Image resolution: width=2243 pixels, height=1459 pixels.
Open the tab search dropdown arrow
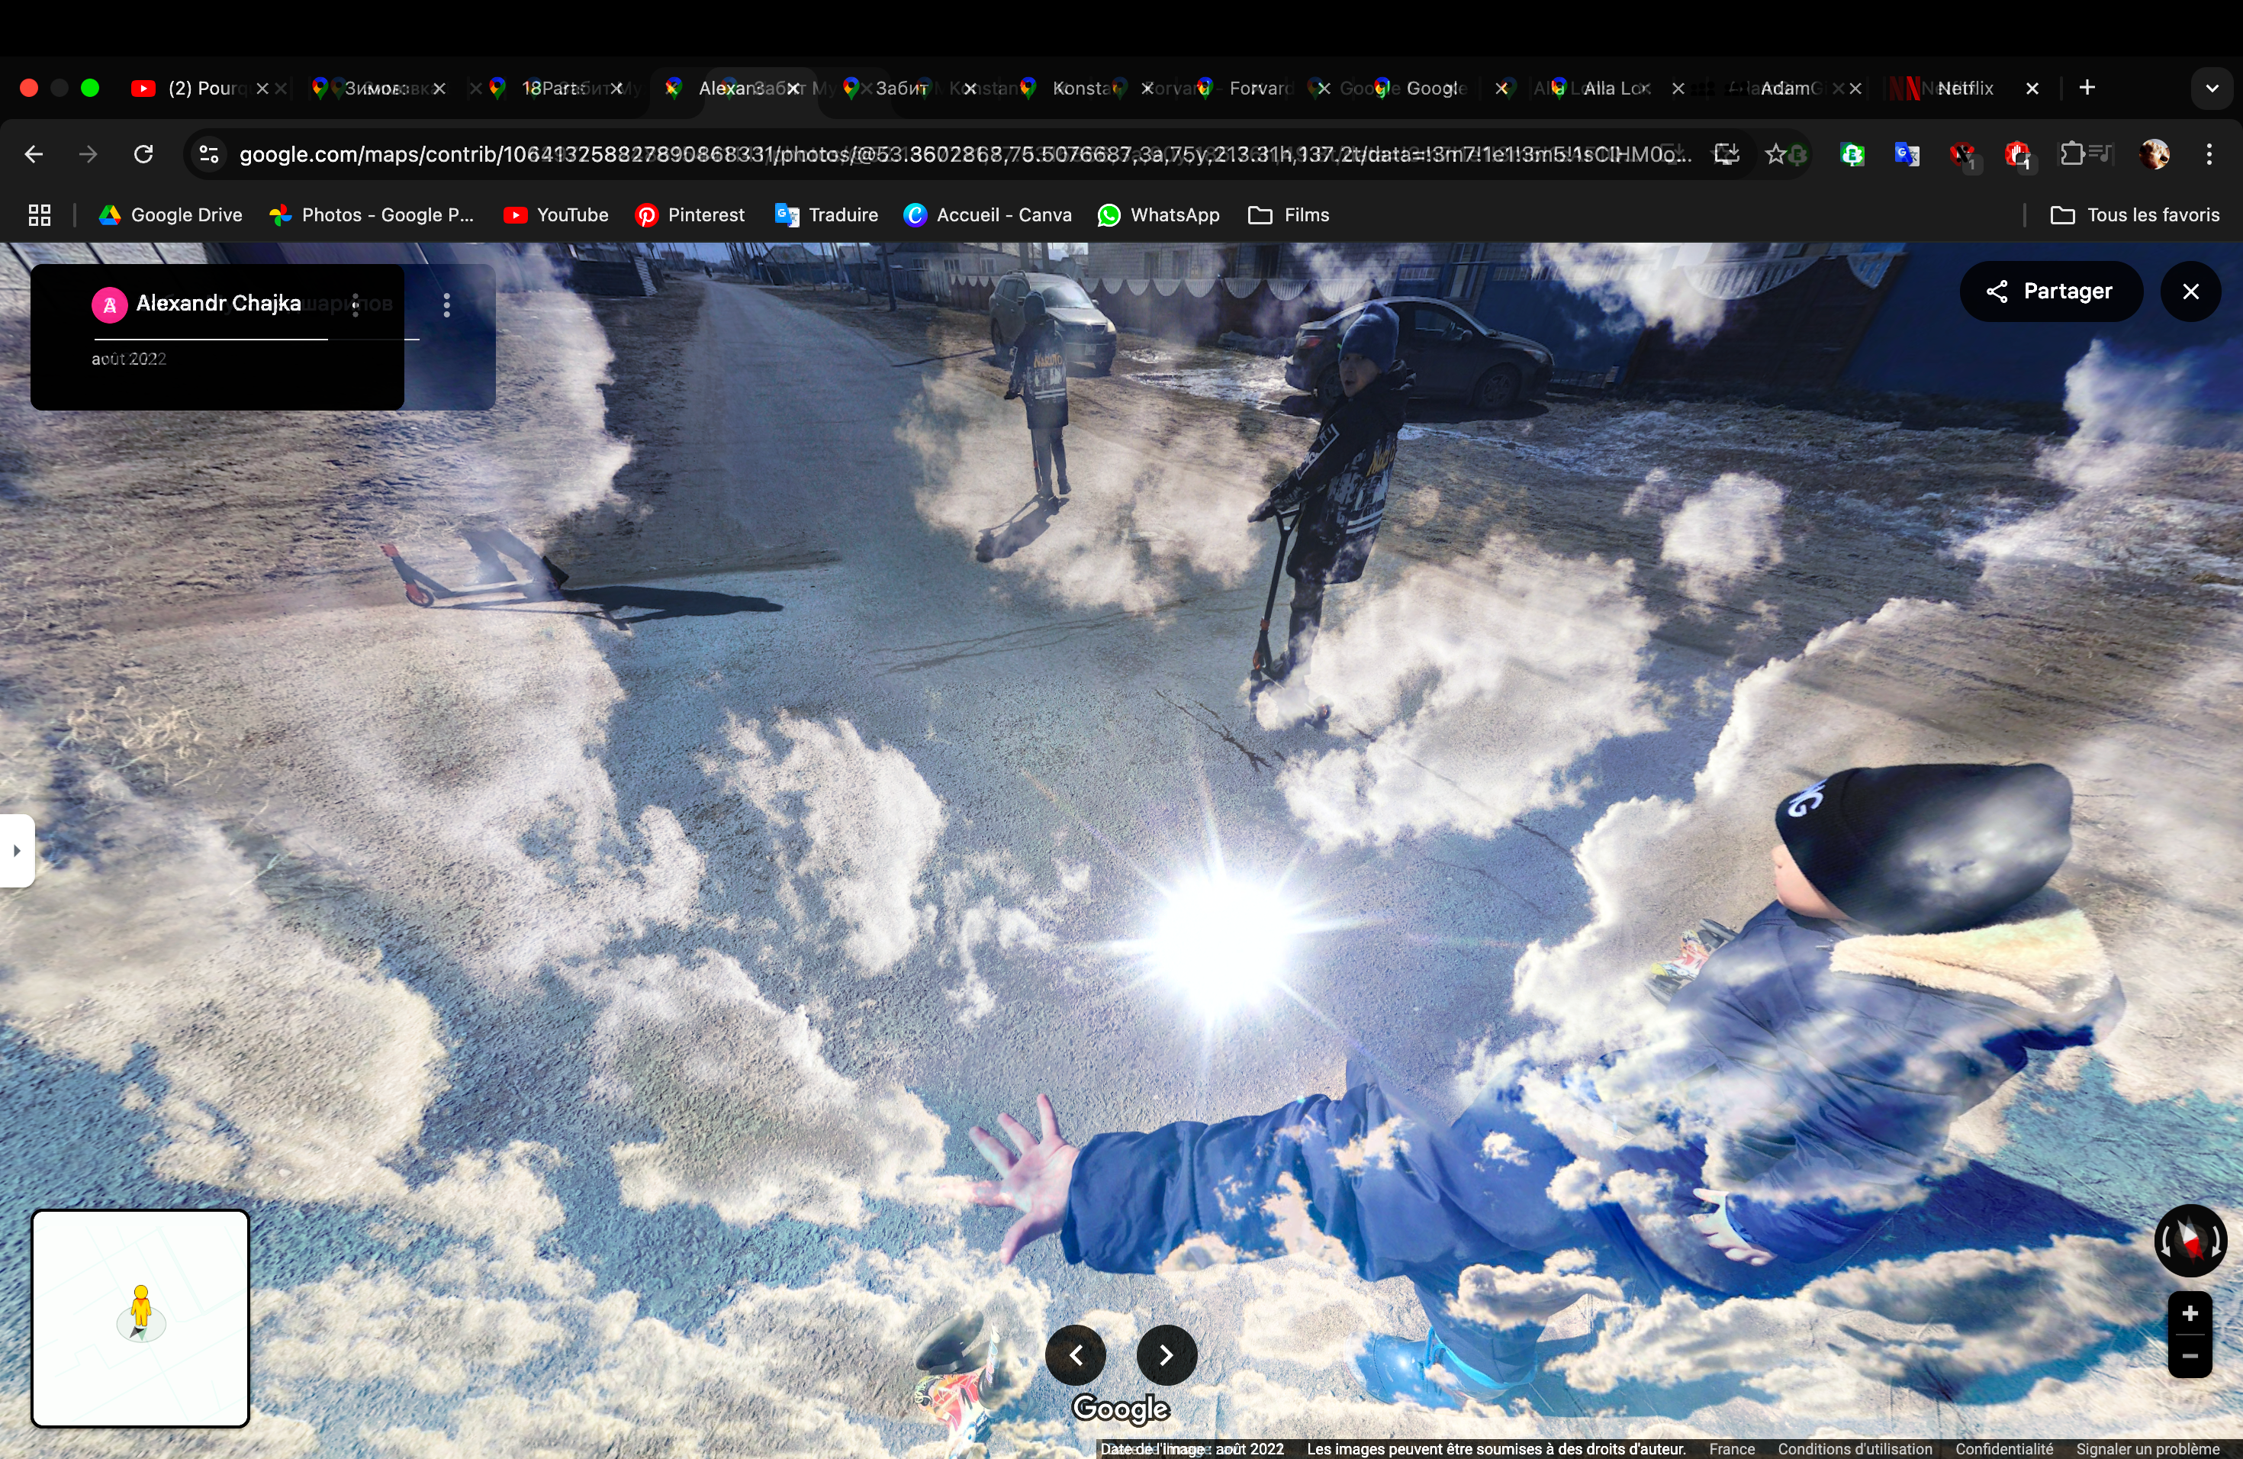(x=2211, y=88)
